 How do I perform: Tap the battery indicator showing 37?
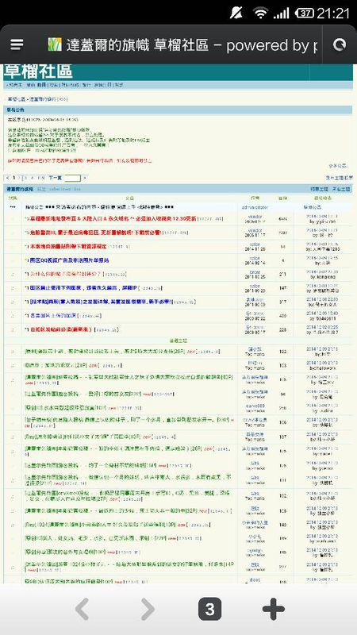pos(305,13)
